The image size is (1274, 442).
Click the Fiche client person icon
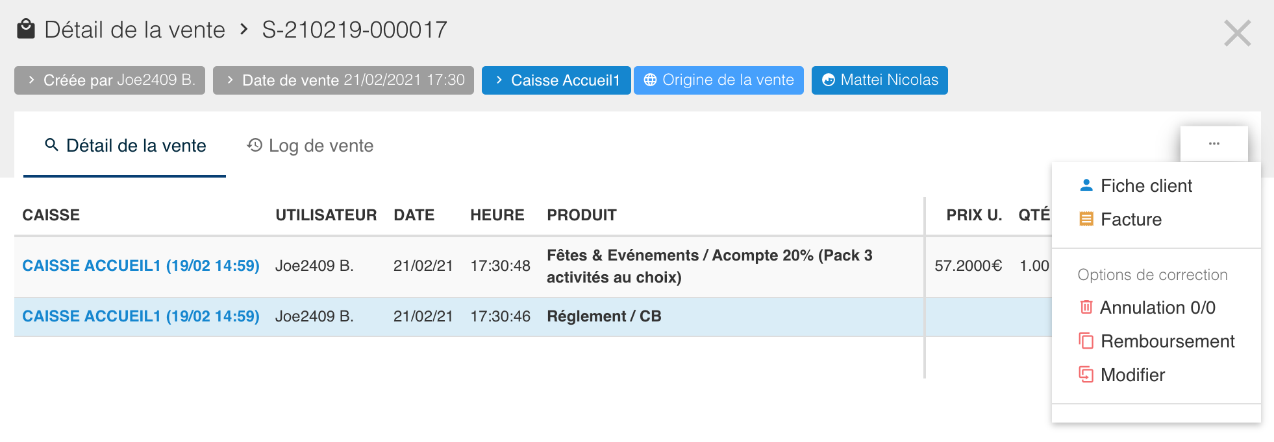pyautogui.click(x=1086, y=185)
